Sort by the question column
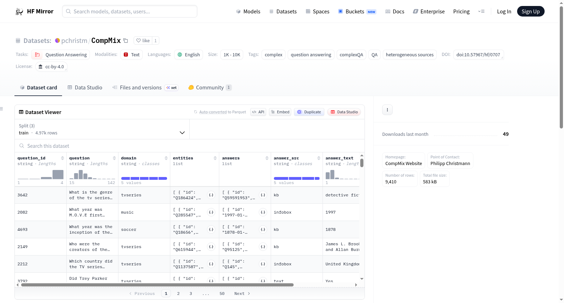 pyautogui.click(x=114, y=158)
